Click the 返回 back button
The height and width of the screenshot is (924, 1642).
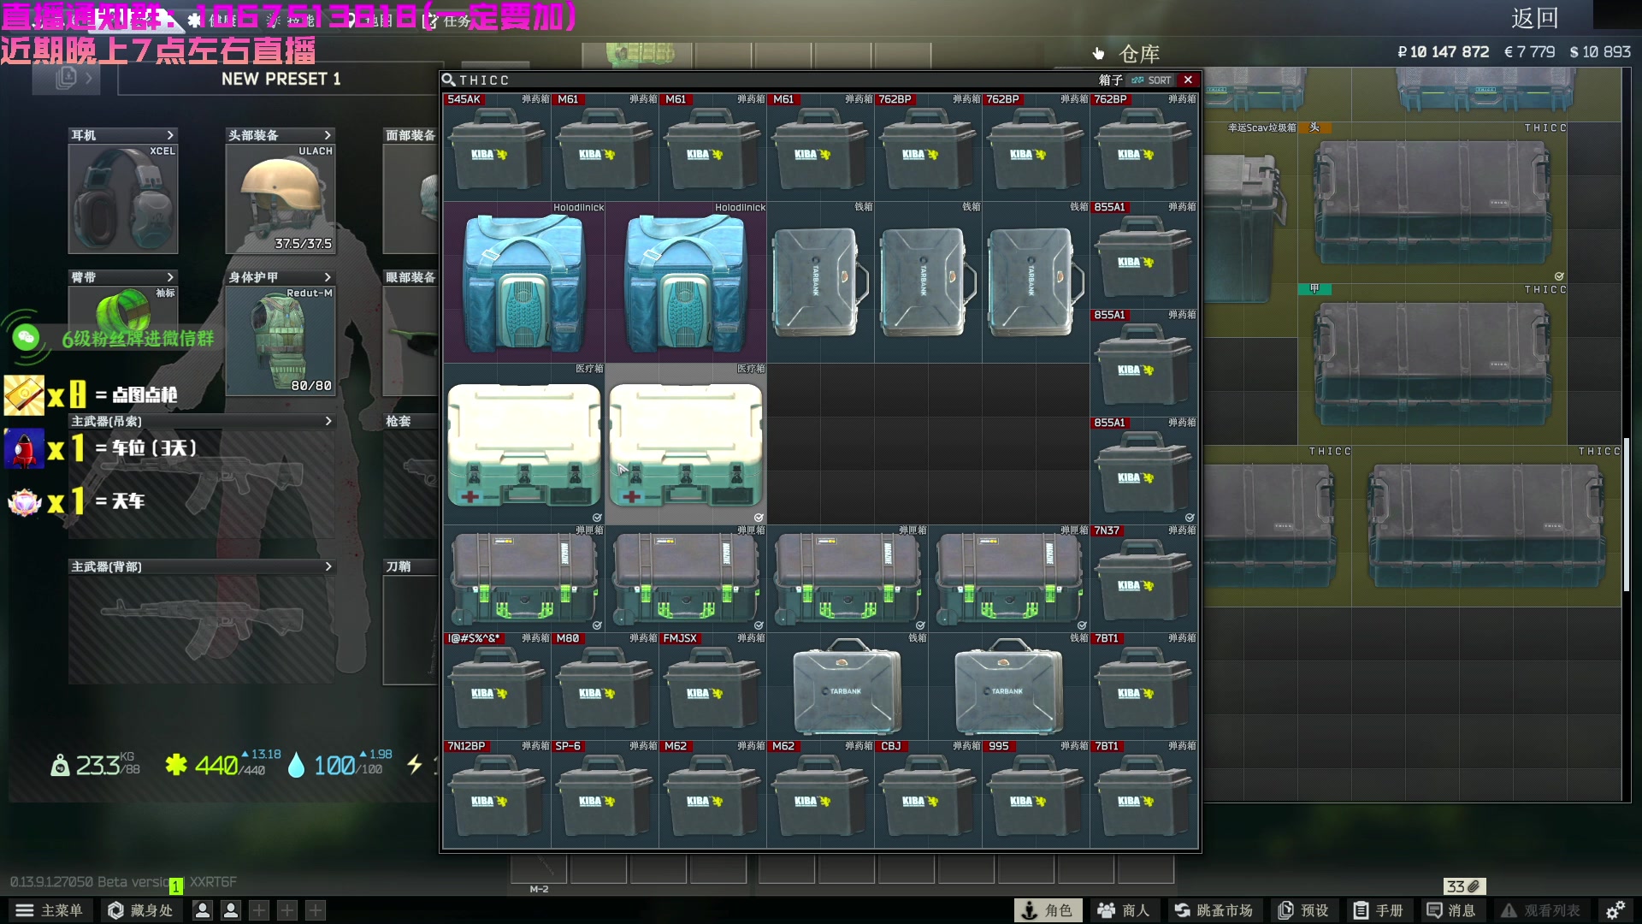click(x=1535, y=18)
